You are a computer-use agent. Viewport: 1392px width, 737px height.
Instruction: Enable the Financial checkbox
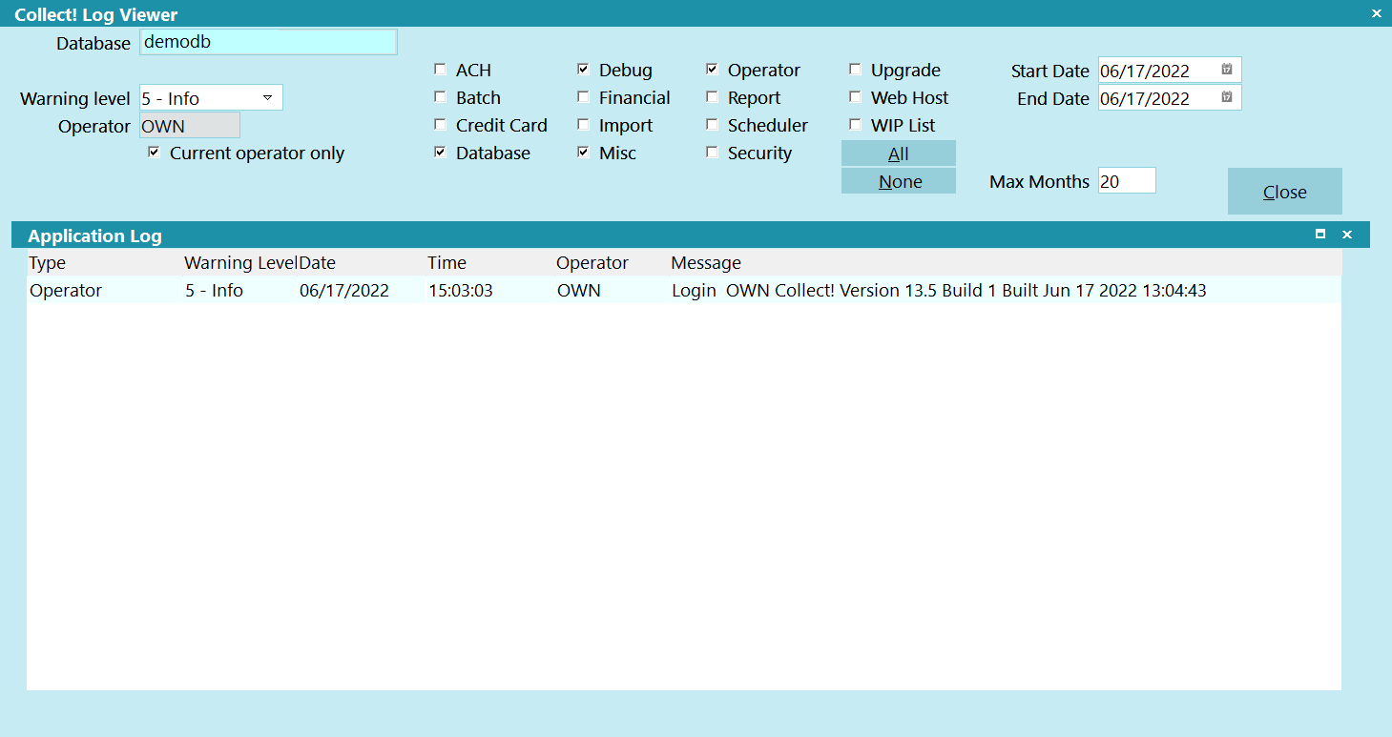(583, 97)
